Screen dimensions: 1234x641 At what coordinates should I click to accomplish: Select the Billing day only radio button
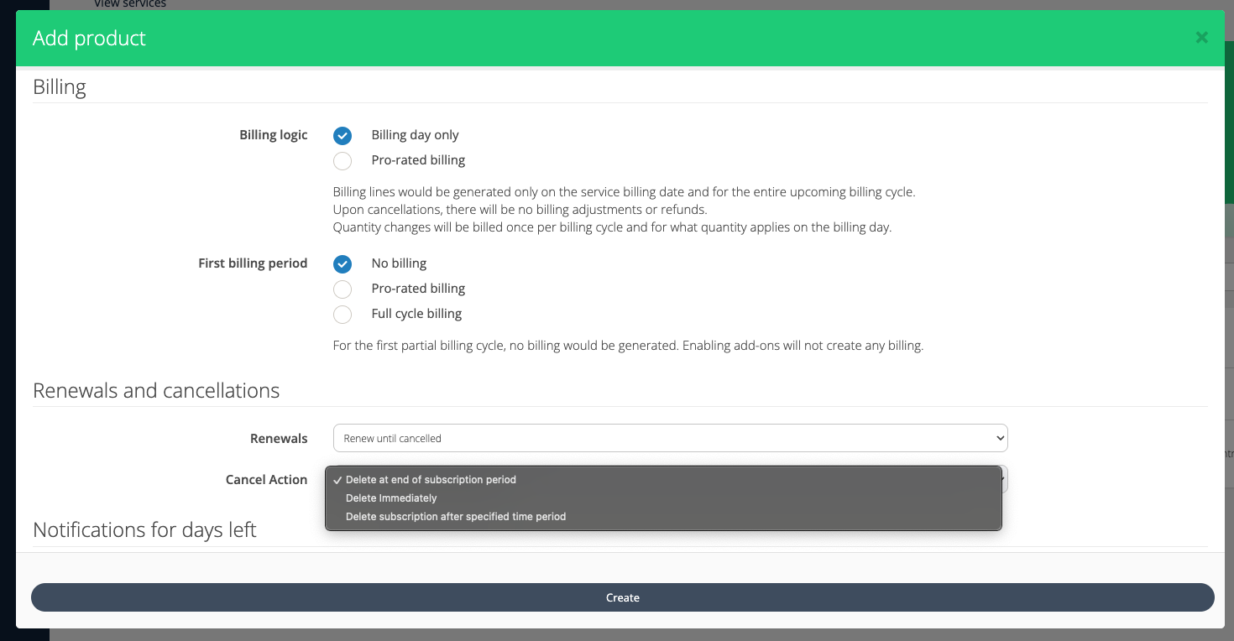click(342, 136)
